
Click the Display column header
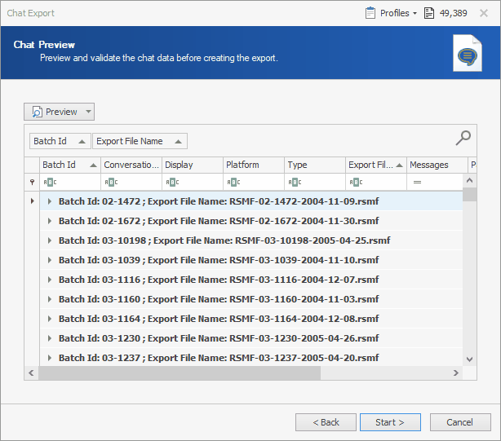click(x=193, y=165)
